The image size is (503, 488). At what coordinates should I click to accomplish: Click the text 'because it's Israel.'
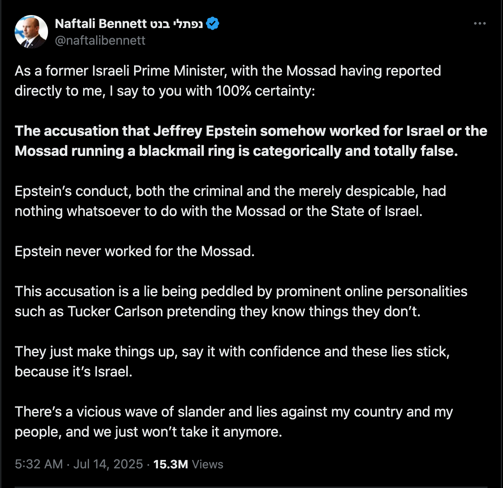click(x=74, y=371)
